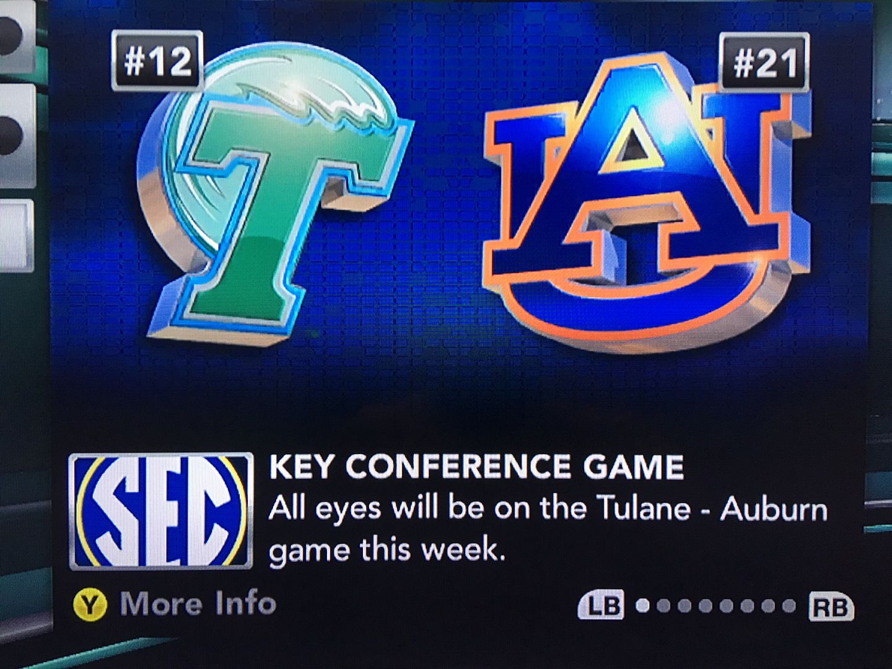Image resolution: width=892 pixels, height=669 pixels.
Task: Select the KEY CONFERENCE GAME headline
Action: (476, 467)
